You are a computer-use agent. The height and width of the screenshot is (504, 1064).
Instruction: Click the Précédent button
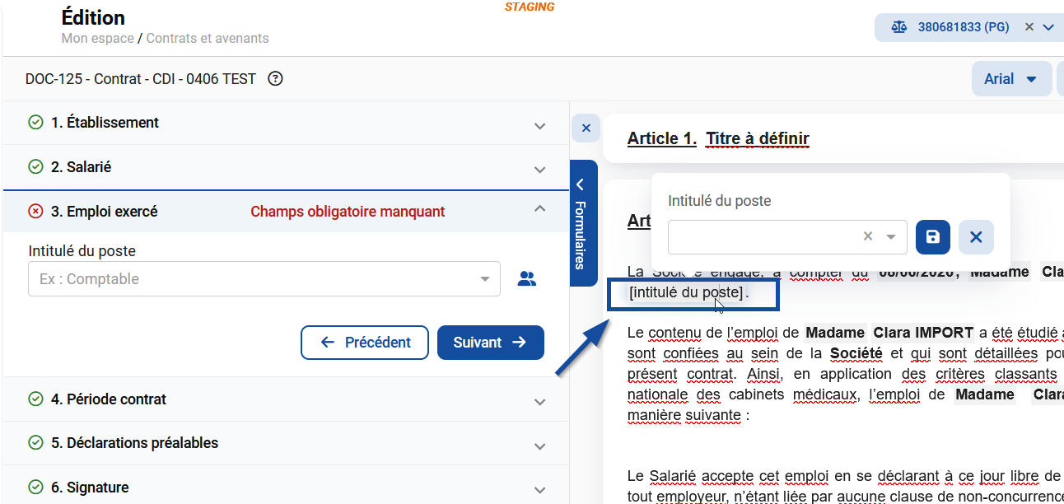click(365, 343)
